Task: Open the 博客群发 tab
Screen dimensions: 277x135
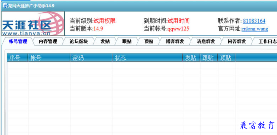Action: [175, 42]
